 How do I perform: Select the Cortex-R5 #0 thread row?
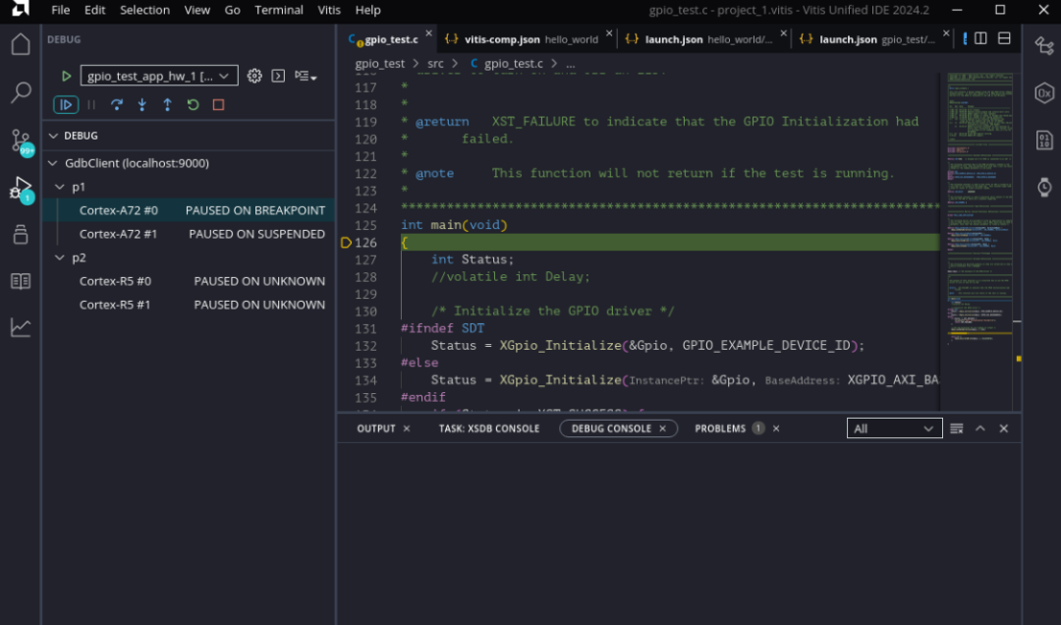coord(189,281)
